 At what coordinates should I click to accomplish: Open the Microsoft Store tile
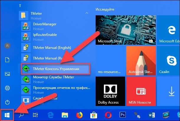(x=126, y=30)
